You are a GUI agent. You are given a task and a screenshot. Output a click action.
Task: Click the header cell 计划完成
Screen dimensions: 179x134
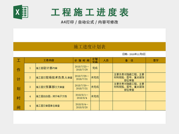(x=95, y=60)
